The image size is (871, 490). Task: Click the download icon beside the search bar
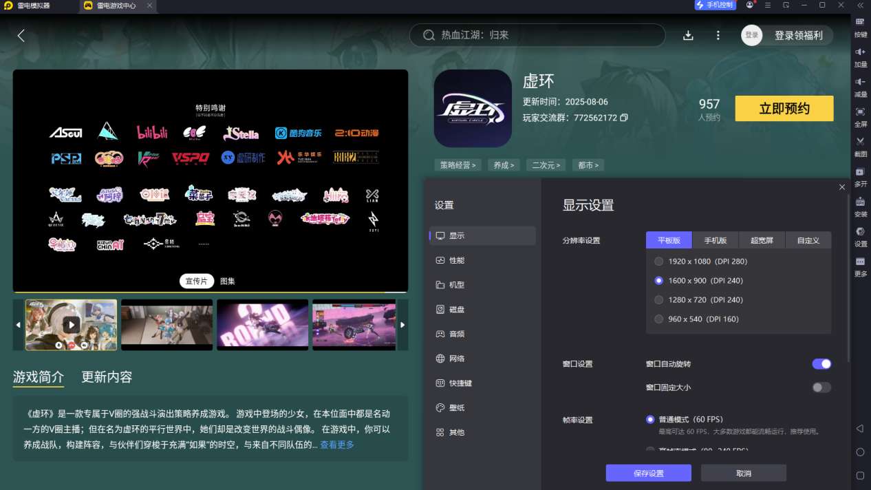tap(688, 34)
